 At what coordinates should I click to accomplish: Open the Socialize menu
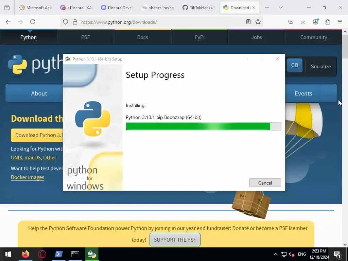321,66
